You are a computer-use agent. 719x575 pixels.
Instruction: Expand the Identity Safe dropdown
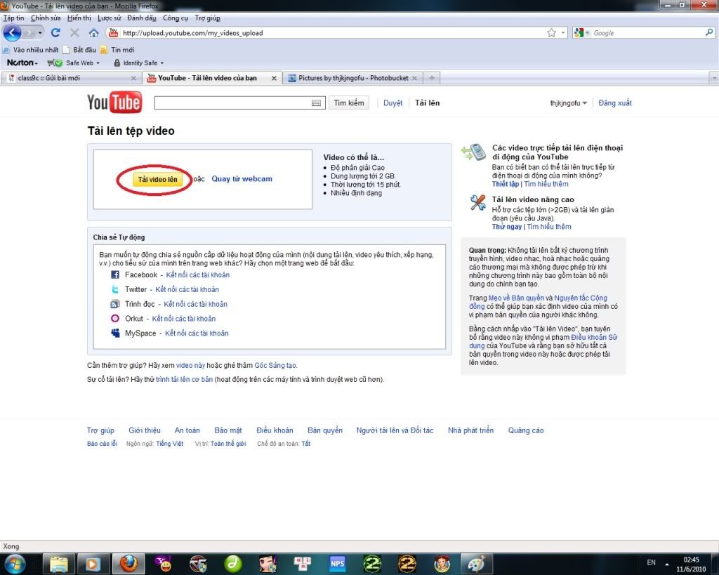162,63
